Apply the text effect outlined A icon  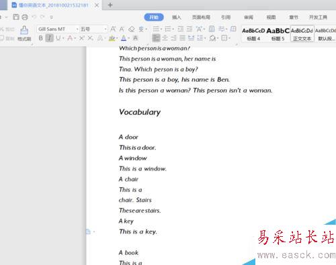click(100, 38)
